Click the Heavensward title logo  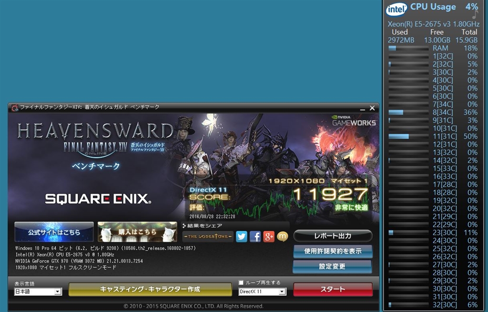point(95,131)
